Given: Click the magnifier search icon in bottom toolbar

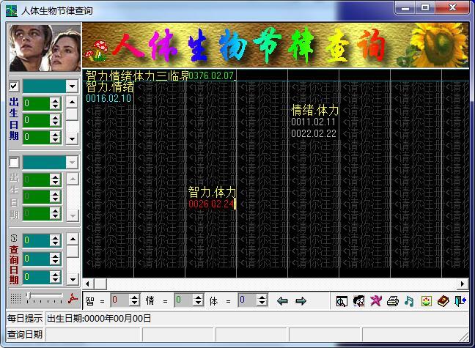Looking at the screenshot, I should [342, 300].
